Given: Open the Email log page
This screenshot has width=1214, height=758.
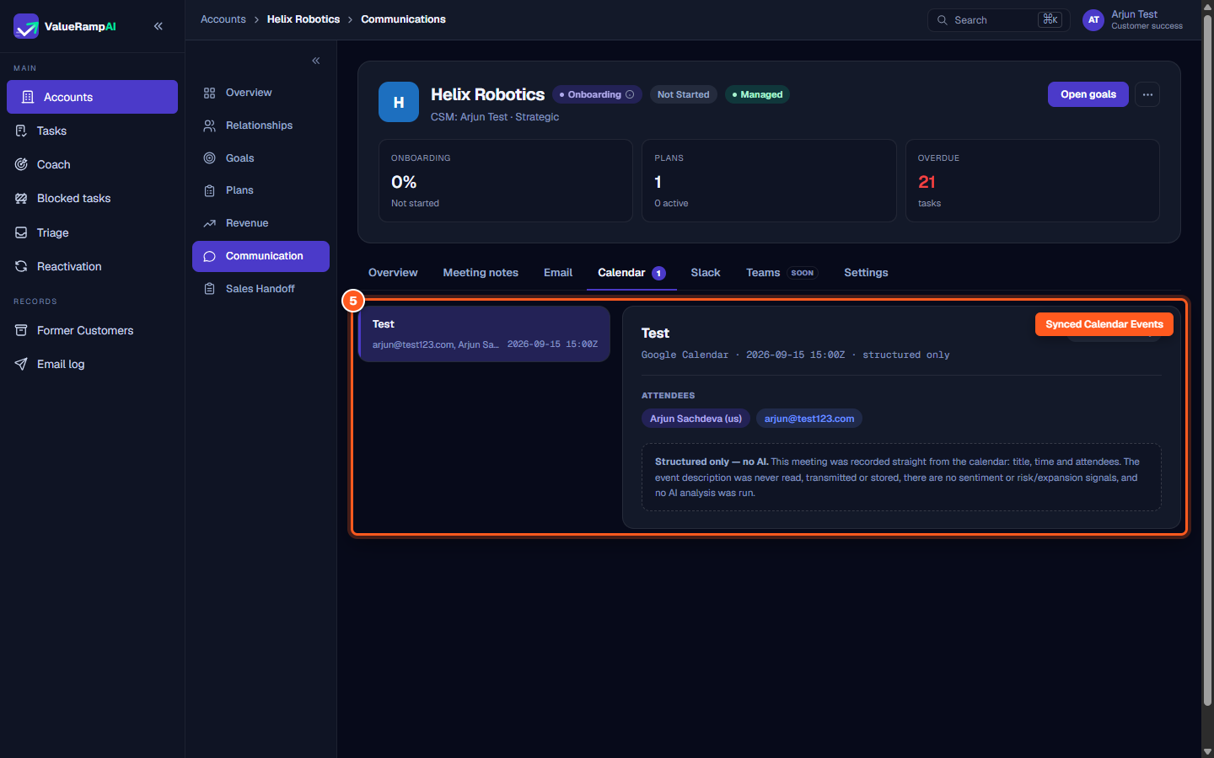Looking at the screenshot, I should point(92,364).
